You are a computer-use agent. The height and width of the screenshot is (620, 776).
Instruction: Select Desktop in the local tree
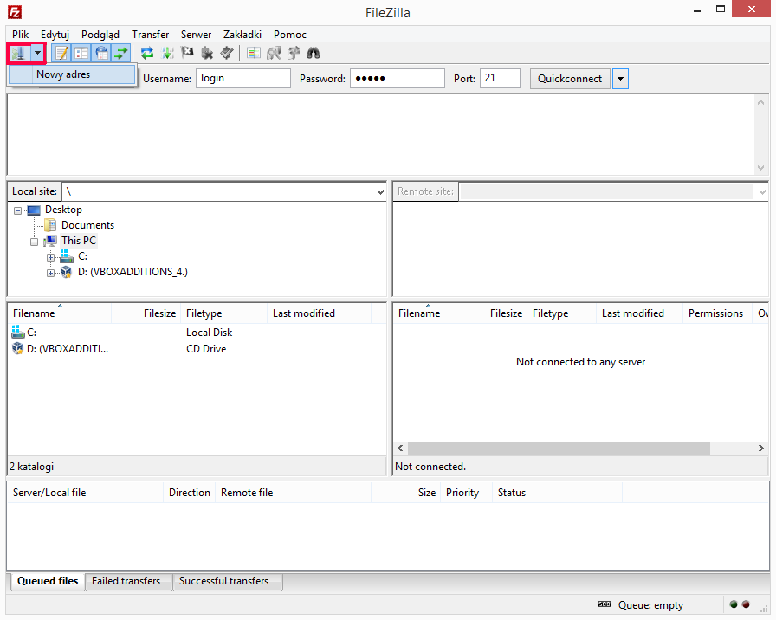click(63, 210)
